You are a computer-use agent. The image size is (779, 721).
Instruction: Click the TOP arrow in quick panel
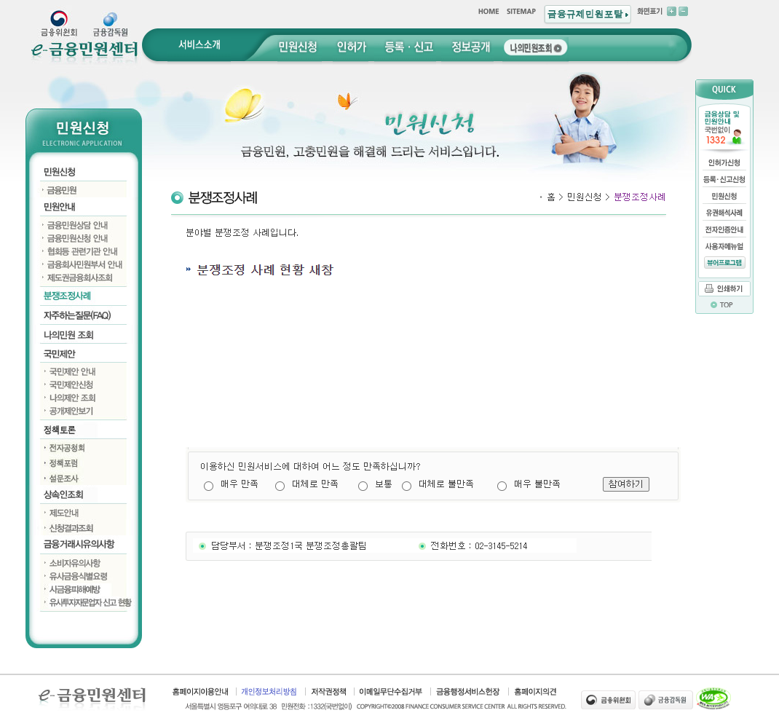(723, 305)
